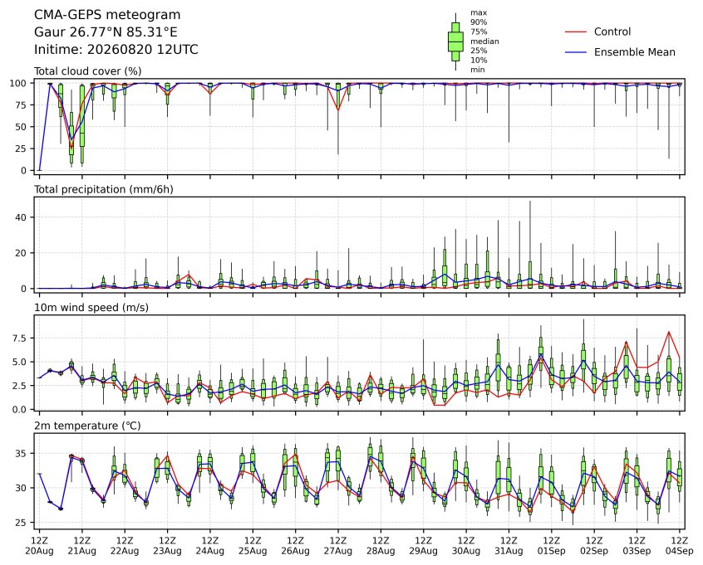Click the 2m temperature (°C) panel title
Viewport: 703px width, 565px height.
click(87, 426)
